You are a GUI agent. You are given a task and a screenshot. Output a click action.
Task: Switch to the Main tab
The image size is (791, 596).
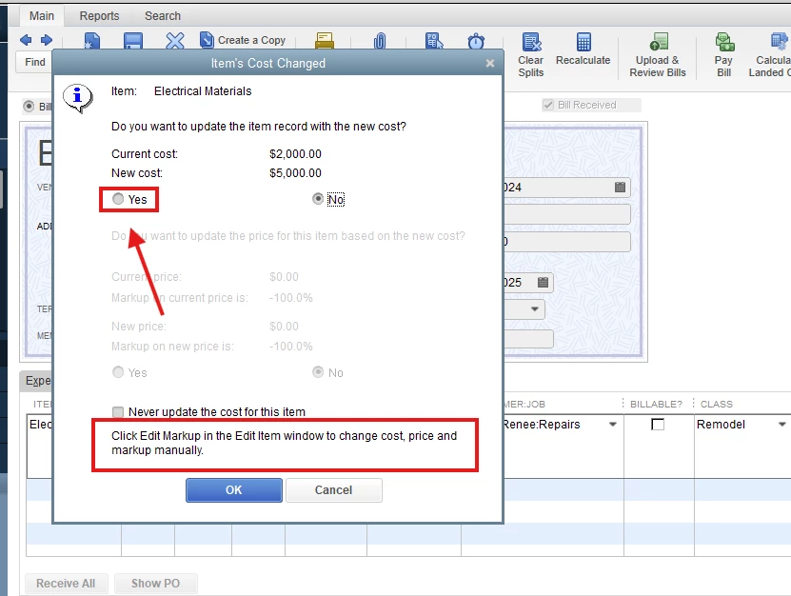coord(42,15)
